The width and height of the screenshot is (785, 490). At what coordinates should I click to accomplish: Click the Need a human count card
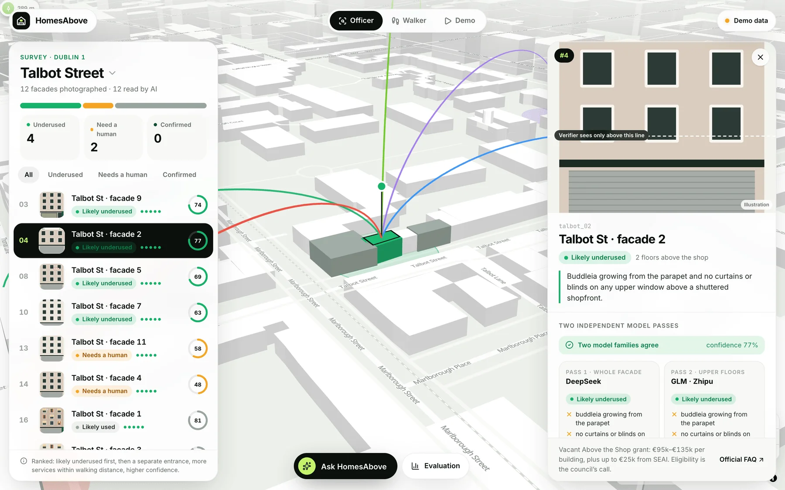click(x=113, y=137)
